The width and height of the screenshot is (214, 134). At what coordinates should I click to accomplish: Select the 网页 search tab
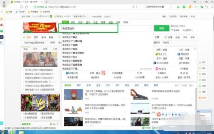coord(65,22)
